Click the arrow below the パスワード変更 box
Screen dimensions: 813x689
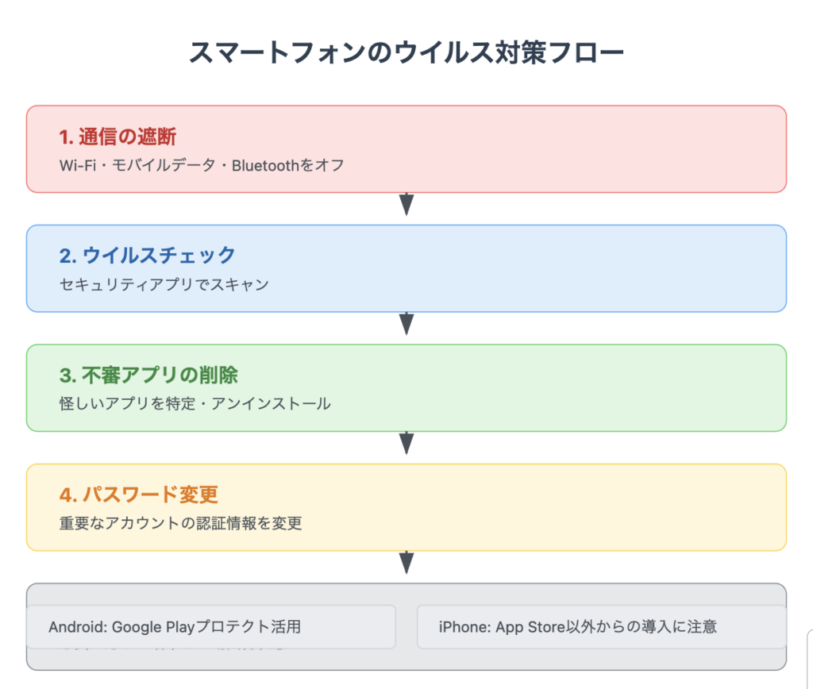click(x=406, y=563)
